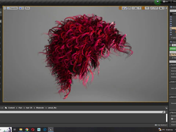The image size is (176, 132).
Task: Open scale snap 0.25 value dropdown
Action: [x=155, y=8]
